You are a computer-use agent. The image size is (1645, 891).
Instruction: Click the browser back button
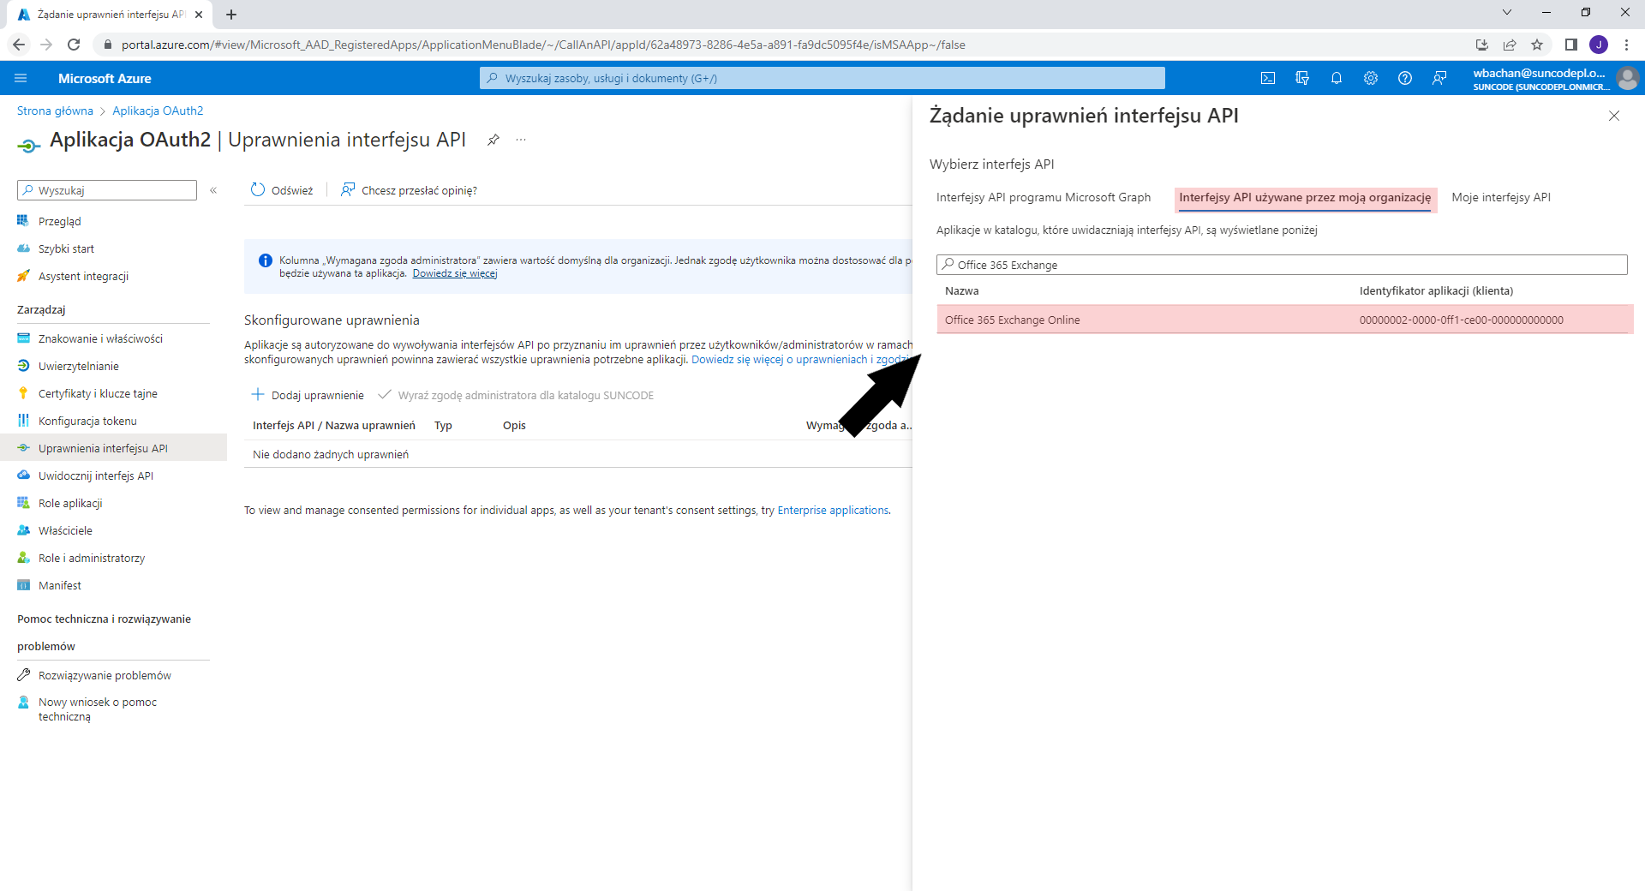pos(19,45)
